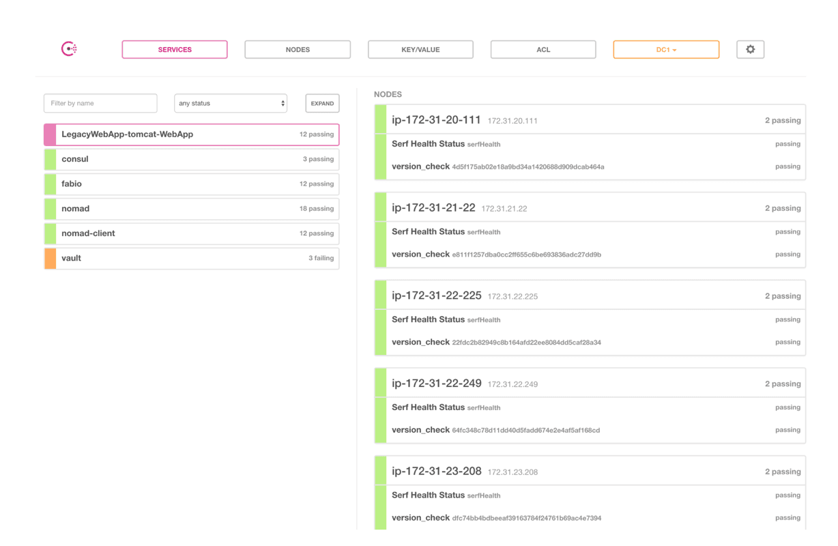Click the orange status indicator beside vault
Image resolution: width=838 pixels, height=546 pixels.
point(50,258)
